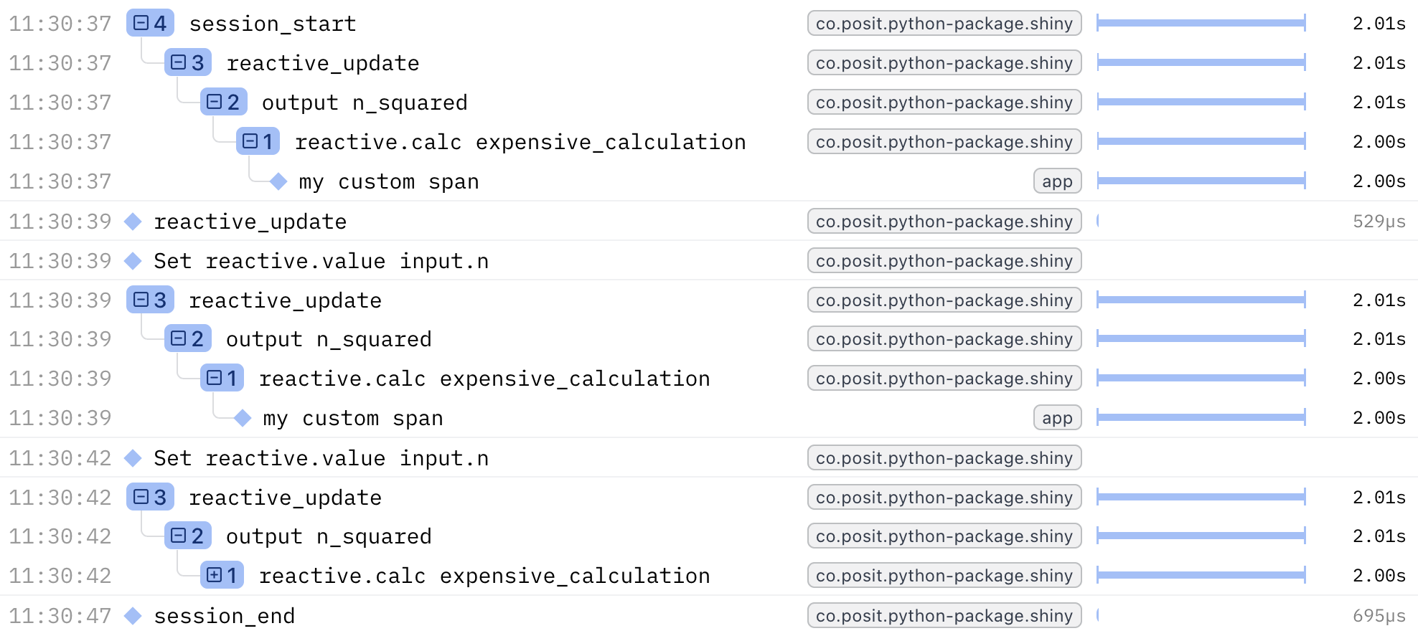Open the 11:30:42 output n_squared span

pyautogui.click(x=328, y=536)
